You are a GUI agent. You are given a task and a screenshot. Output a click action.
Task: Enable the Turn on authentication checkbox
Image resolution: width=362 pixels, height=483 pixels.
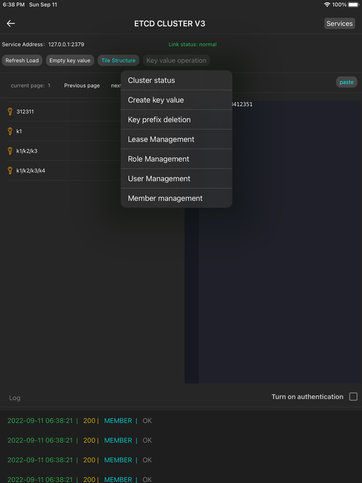353,397
